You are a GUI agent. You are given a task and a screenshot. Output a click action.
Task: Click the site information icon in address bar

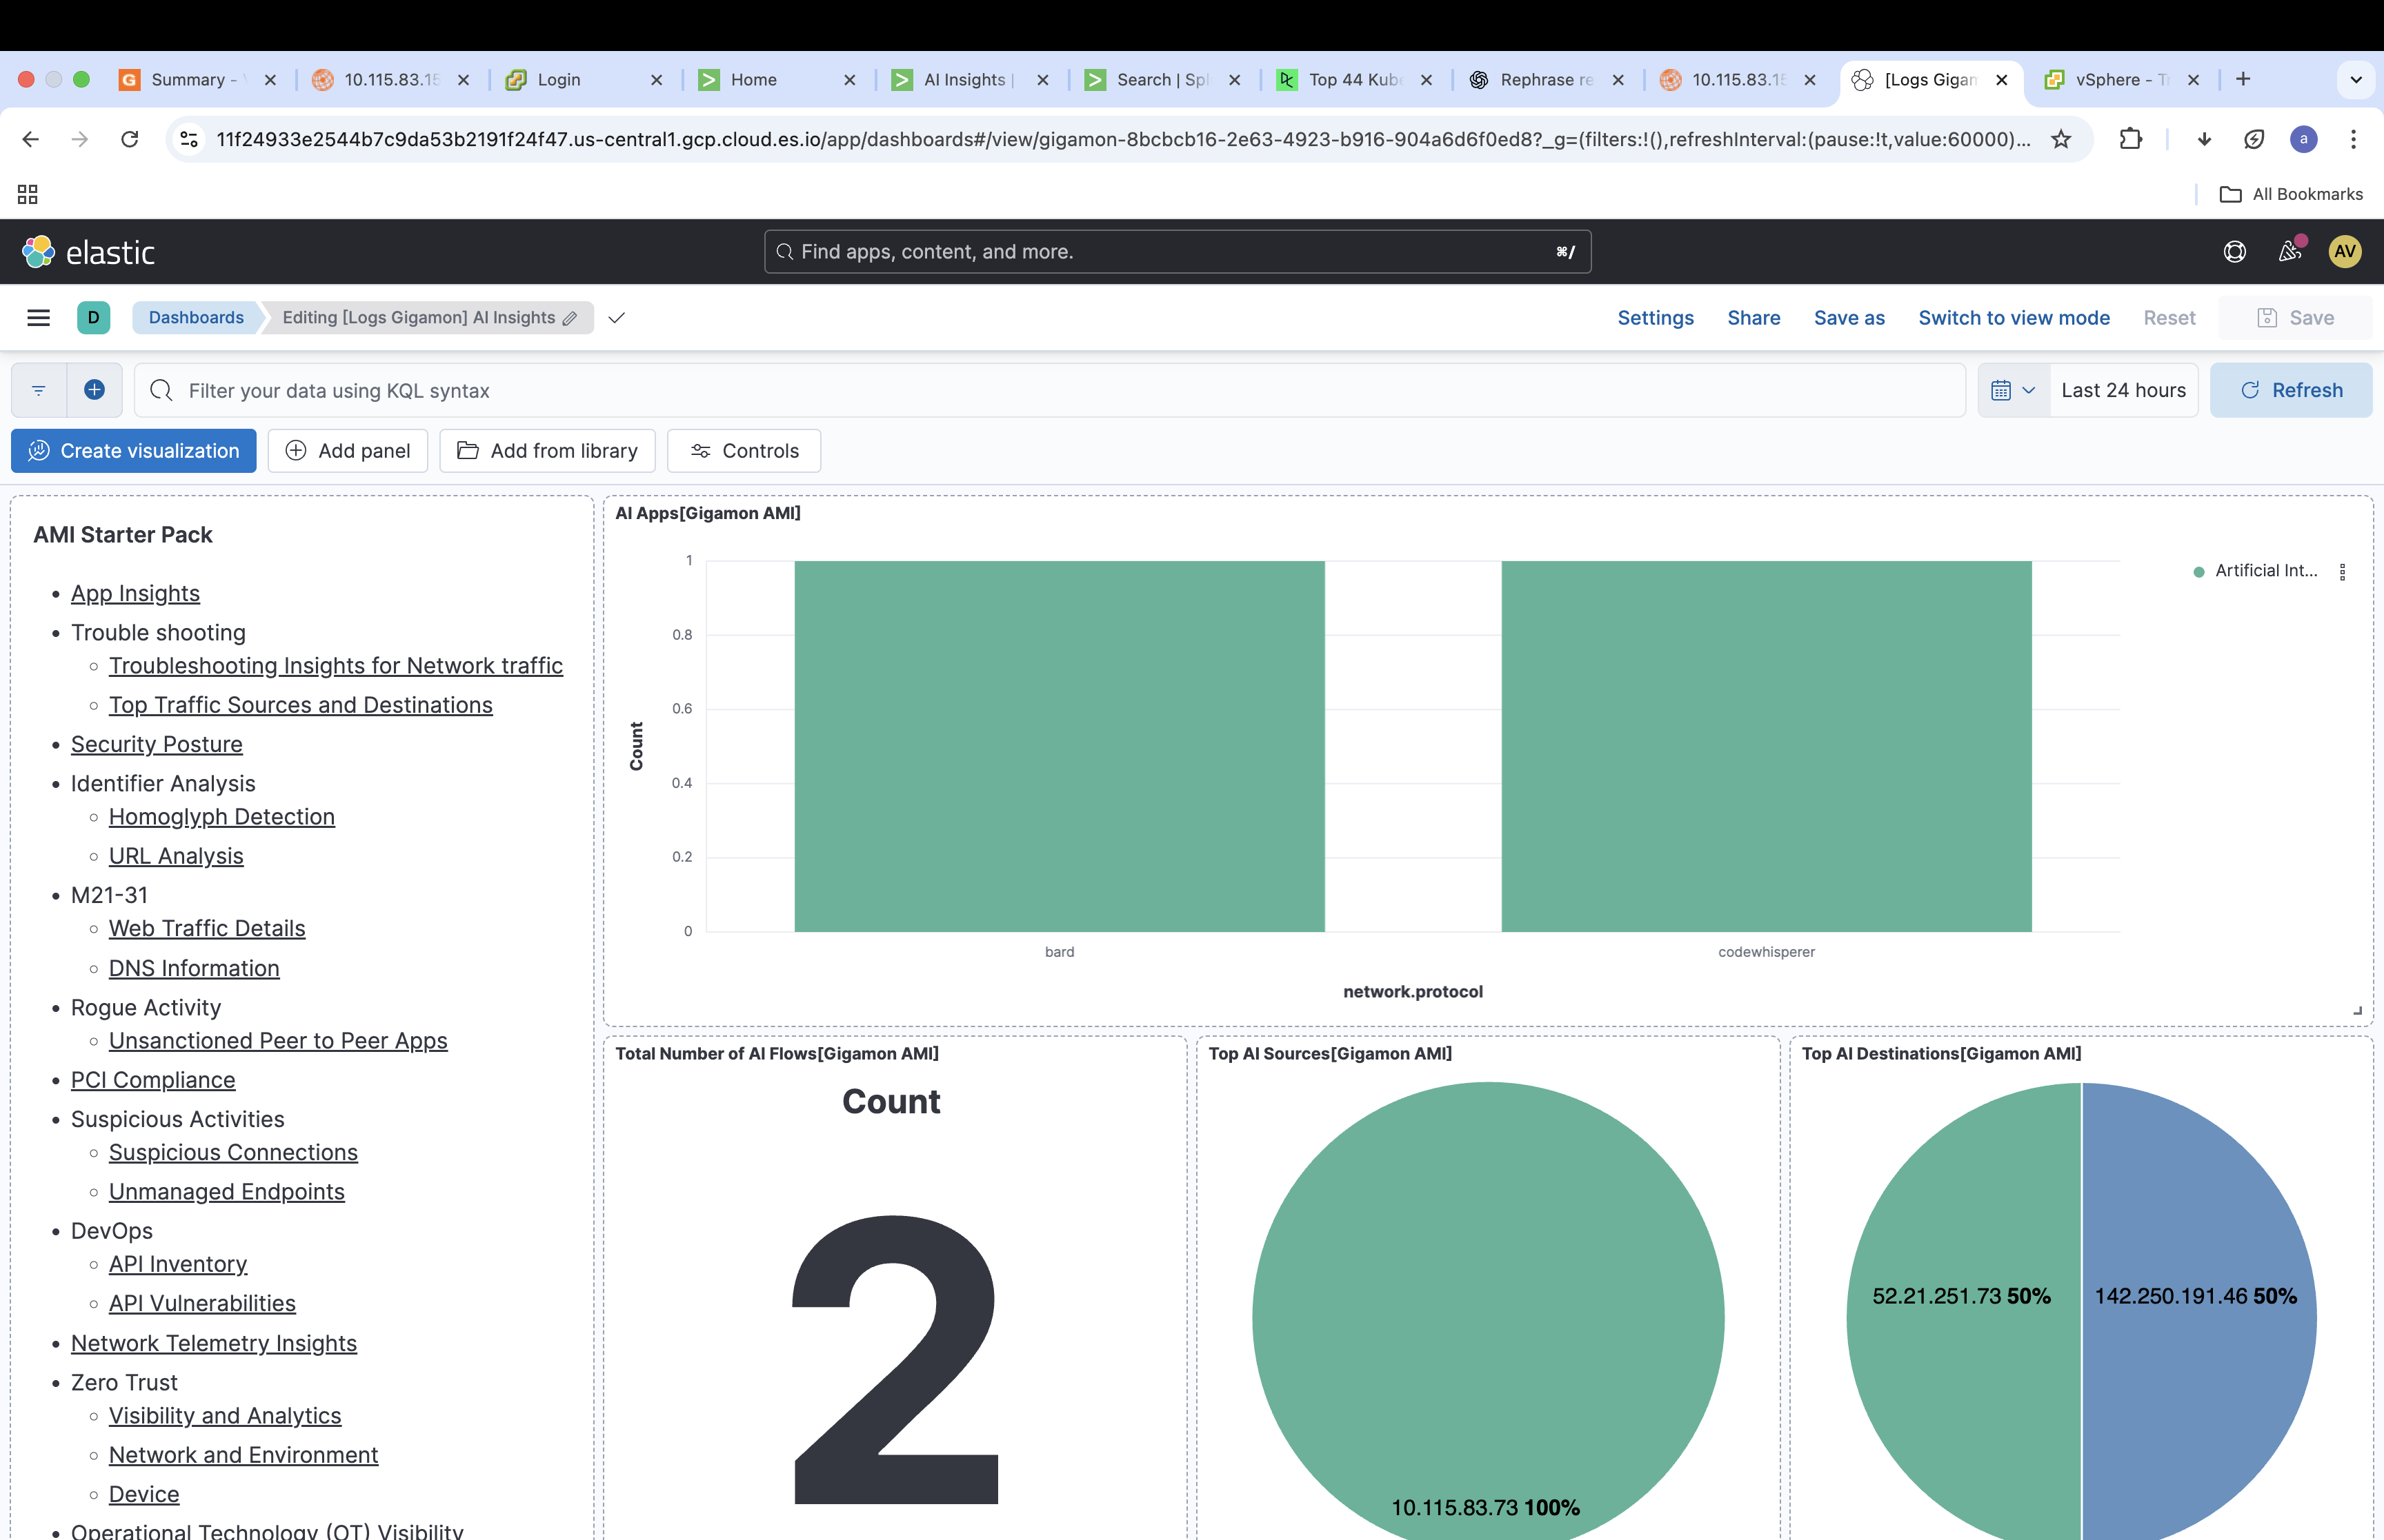189,139
